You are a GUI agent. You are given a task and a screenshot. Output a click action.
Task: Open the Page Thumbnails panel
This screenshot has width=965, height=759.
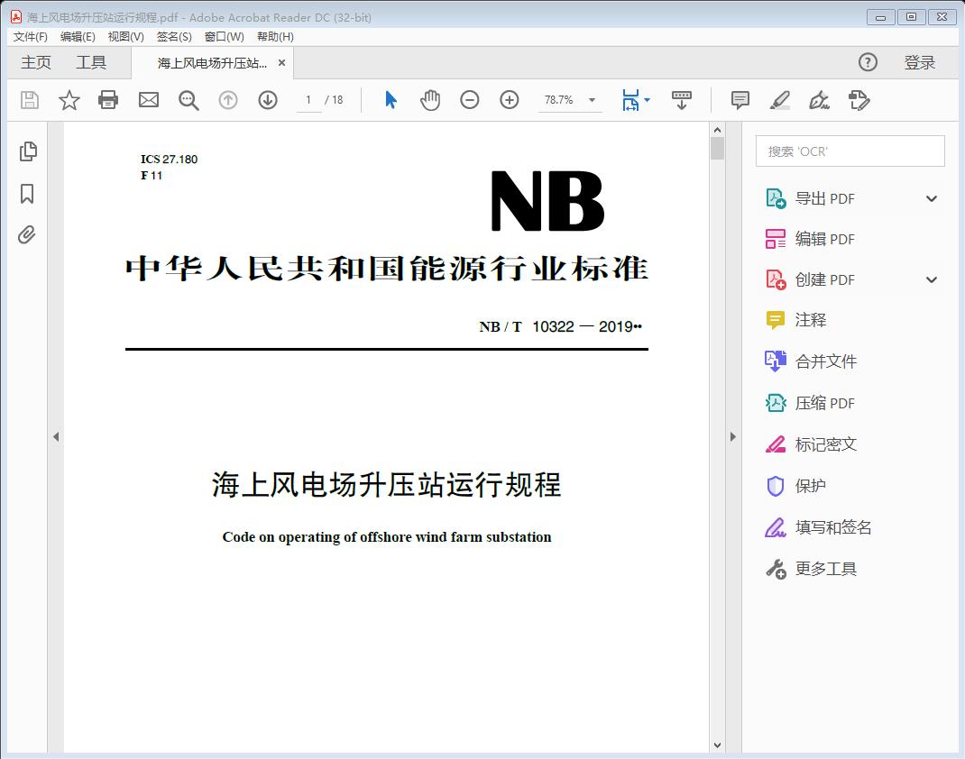[x=27, y=151]
